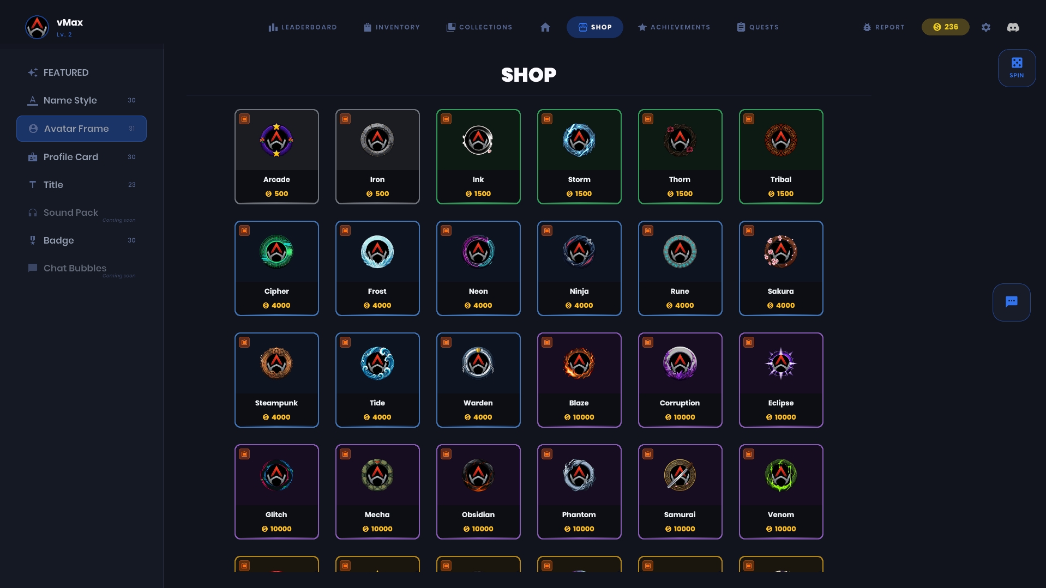Viewport: 1046px width, 588px height.
Task: Select the Frost frame for 4000
Action: click(x=377, y=269)
